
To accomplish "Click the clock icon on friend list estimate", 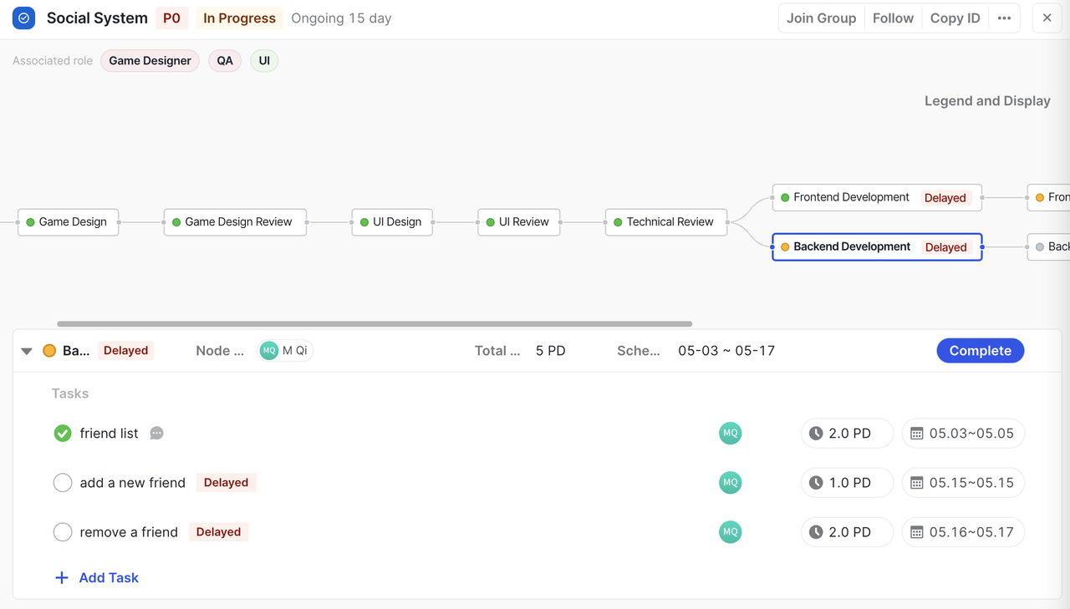I will pyautogui.click(x=816, y=434).
